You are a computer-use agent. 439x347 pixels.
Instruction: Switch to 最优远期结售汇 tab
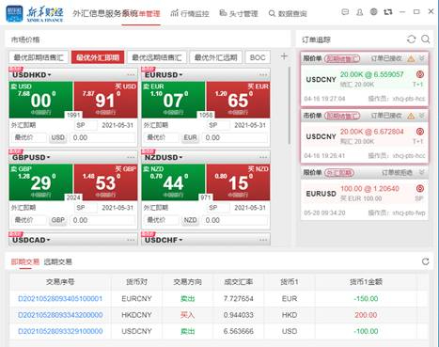pyautogui.click(x=157, y=57)
